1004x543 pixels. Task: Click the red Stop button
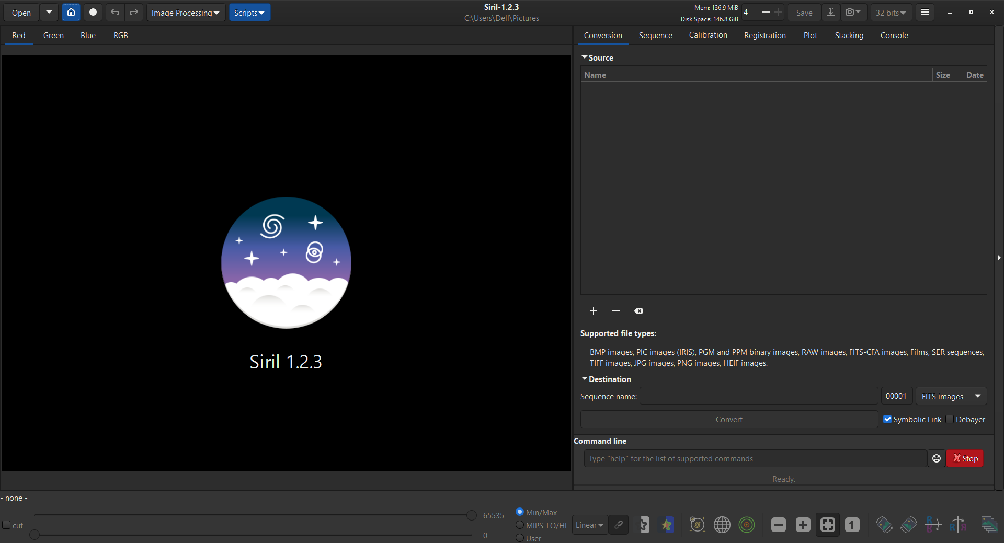965,458
